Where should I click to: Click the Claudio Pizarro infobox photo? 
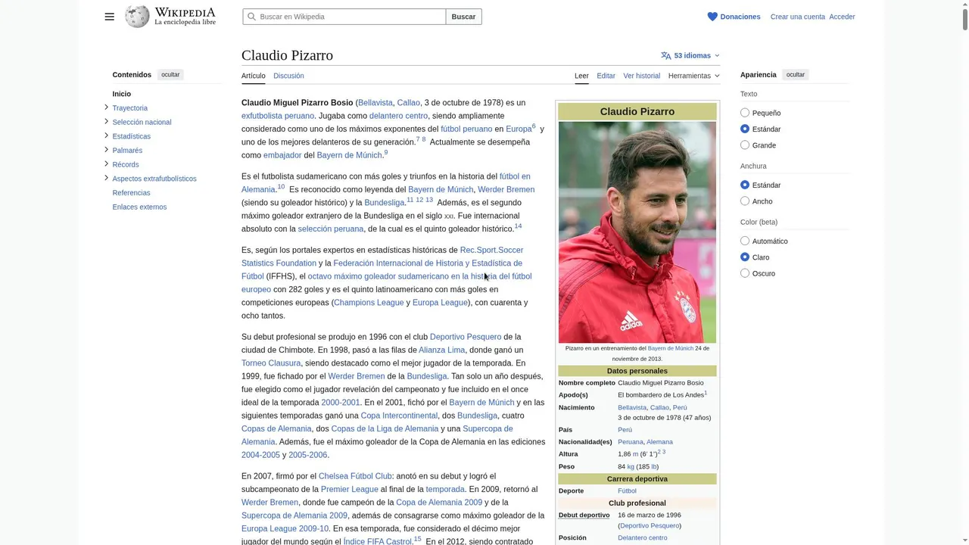click(x=637, y=232)
